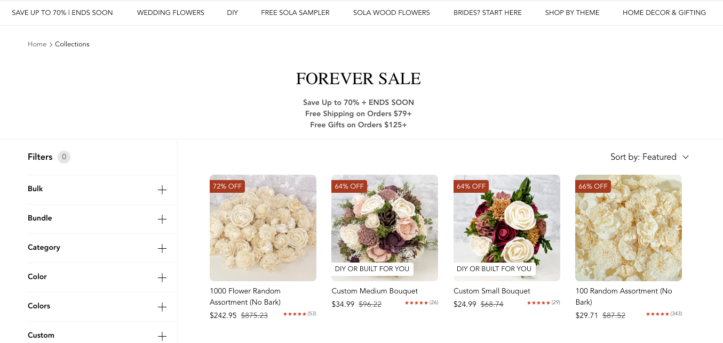Open Custom Small Bouquet product title

pos(491,291)
